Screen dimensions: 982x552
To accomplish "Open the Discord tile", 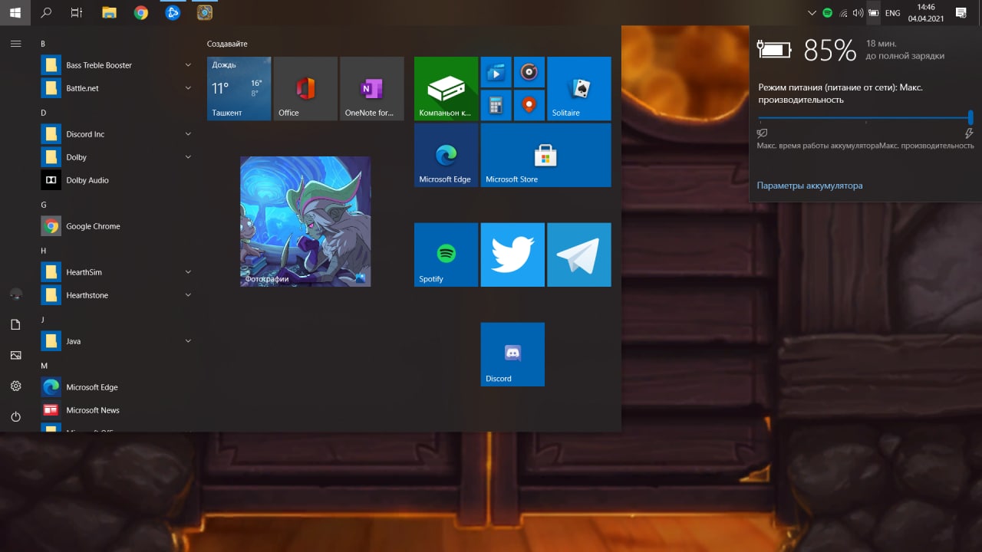I will coord(512,354).
